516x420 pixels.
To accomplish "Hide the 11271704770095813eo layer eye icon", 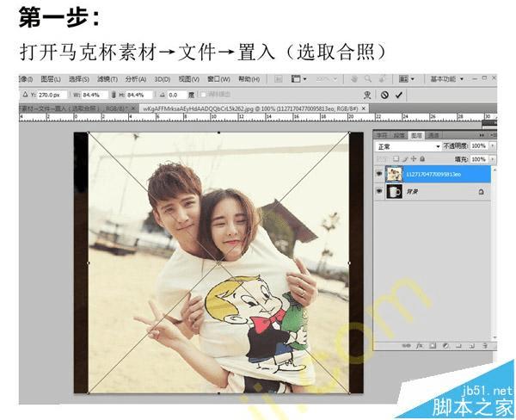I will click(x=379, y=174).
